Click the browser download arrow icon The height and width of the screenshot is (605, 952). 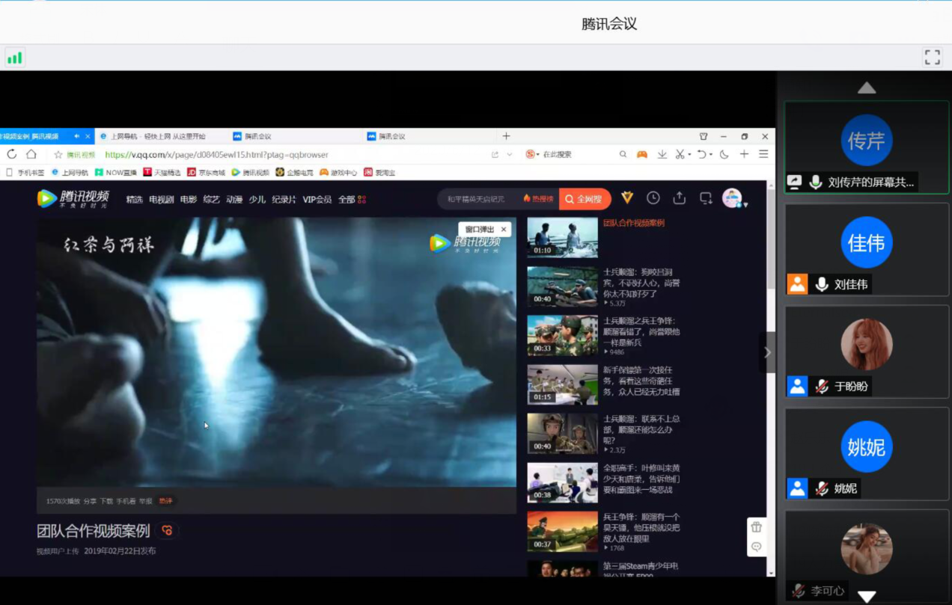(662, 155)
